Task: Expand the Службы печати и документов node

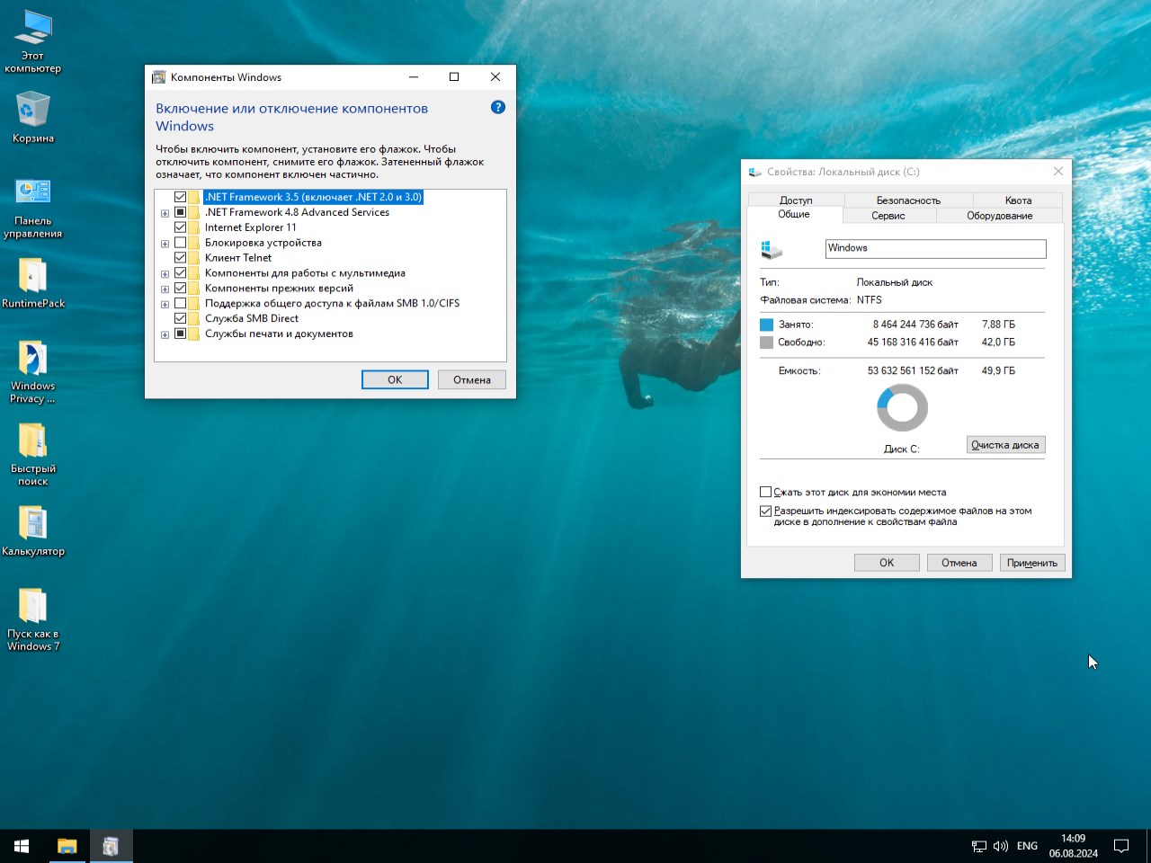Action: tap(165, 334)
